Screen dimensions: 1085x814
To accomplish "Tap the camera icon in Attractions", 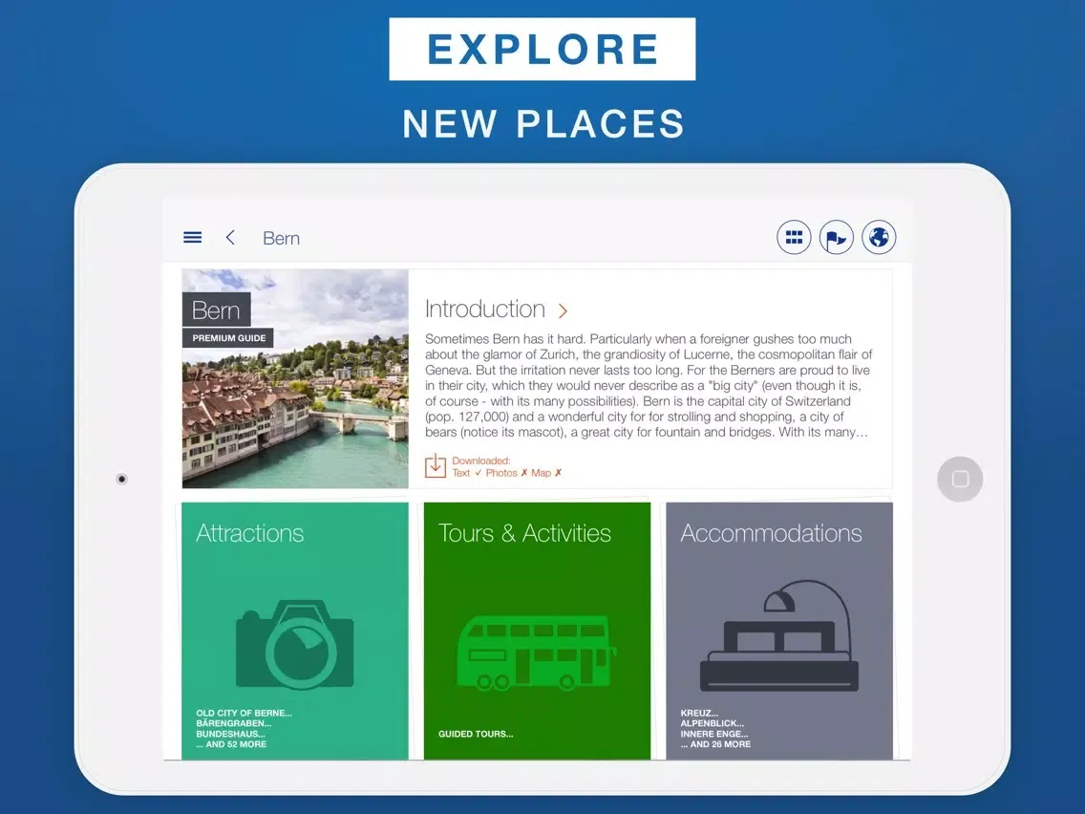I will point(294,644).
